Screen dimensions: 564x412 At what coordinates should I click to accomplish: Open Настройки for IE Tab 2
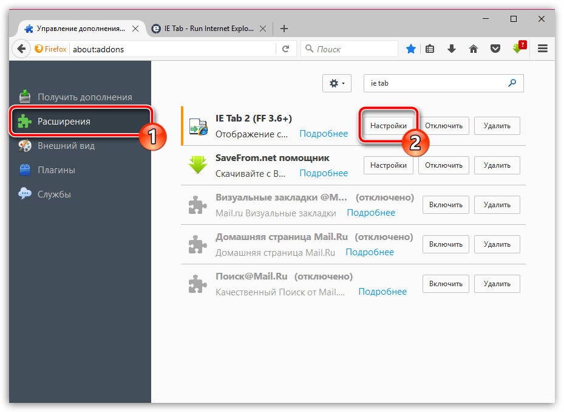389,126
